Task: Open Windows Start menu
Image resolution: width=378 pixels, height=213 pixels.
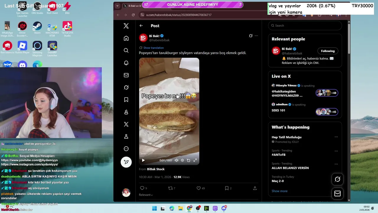Action: [x=154, y=208]
